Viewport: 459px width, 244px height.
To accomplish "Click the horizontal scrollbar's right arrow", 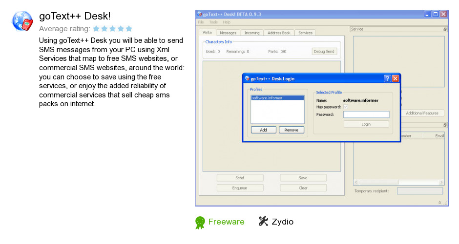I will click(x=441, y=182).
